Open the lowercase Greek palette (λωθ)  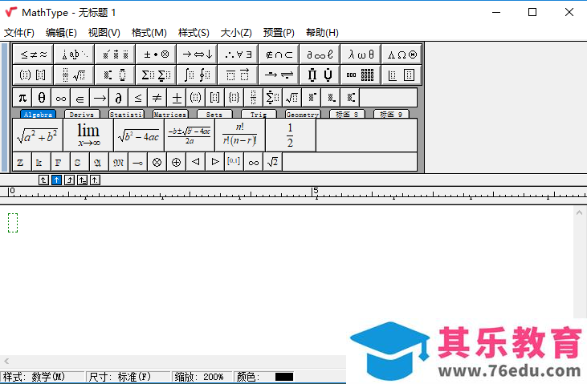[361, 55]
